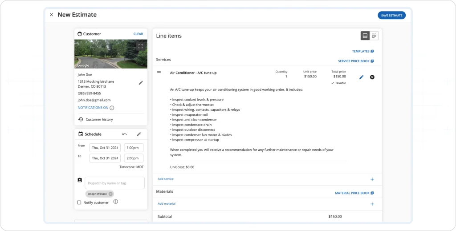
Task: Toggle the Notifications On setting
Action: point(93,108)
